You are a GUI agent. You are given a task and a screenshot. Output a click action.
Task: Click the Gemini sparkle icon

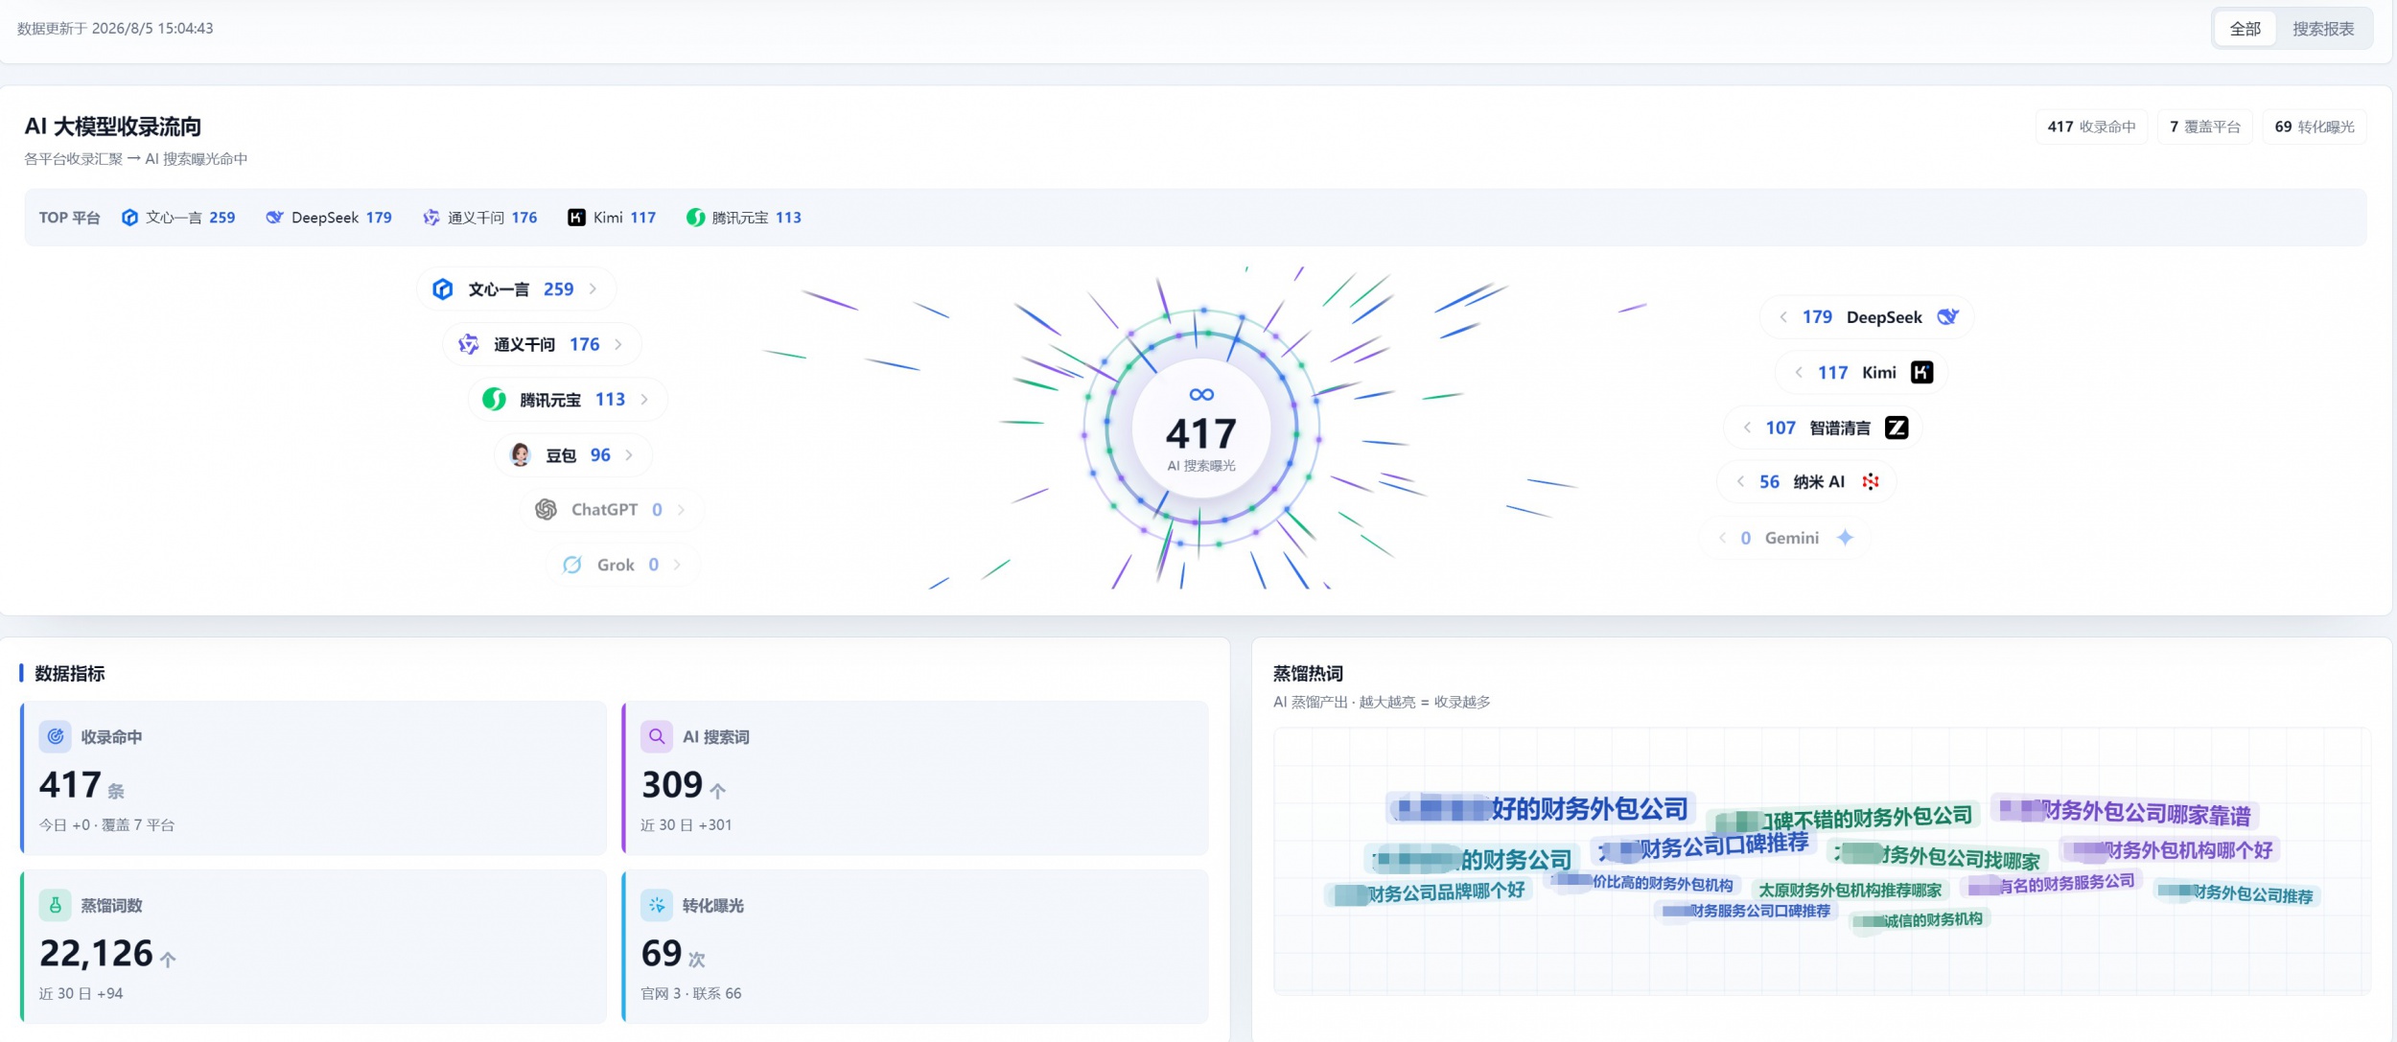[1845, 538]
